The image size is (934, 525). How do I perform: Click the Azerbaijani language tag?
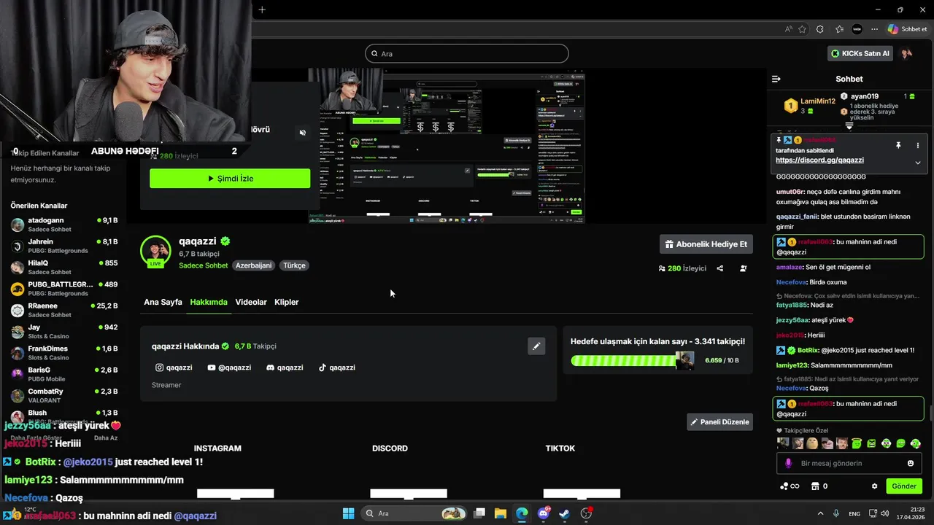[253, 265]
